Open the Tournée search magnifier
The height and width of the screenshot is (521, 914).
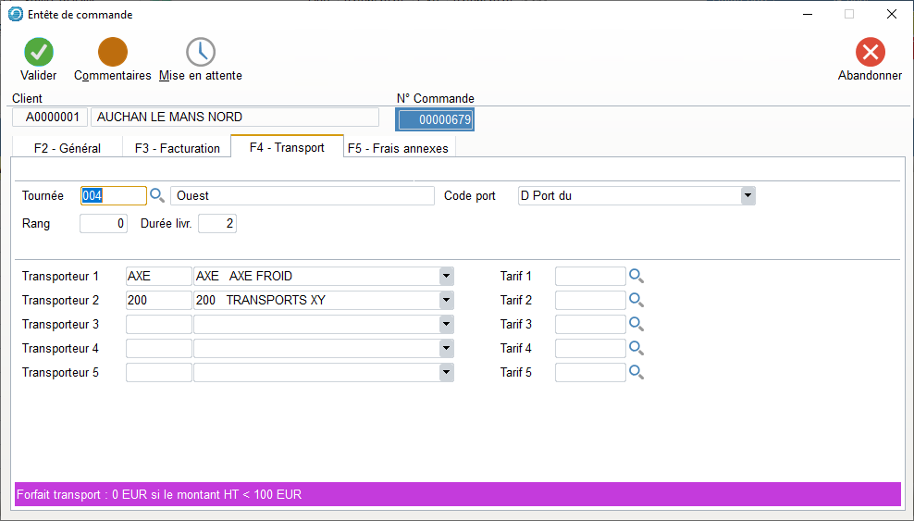[x=157, y=196]
